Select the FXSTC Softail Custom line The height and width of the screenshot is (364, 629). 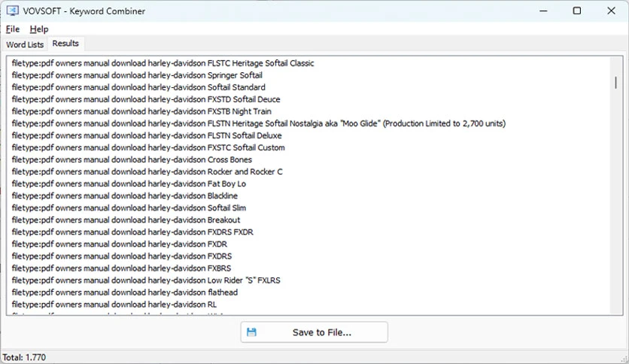[148, 147]
